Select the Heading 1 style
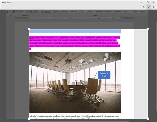The image size is (157, 122). pos(64,11)
